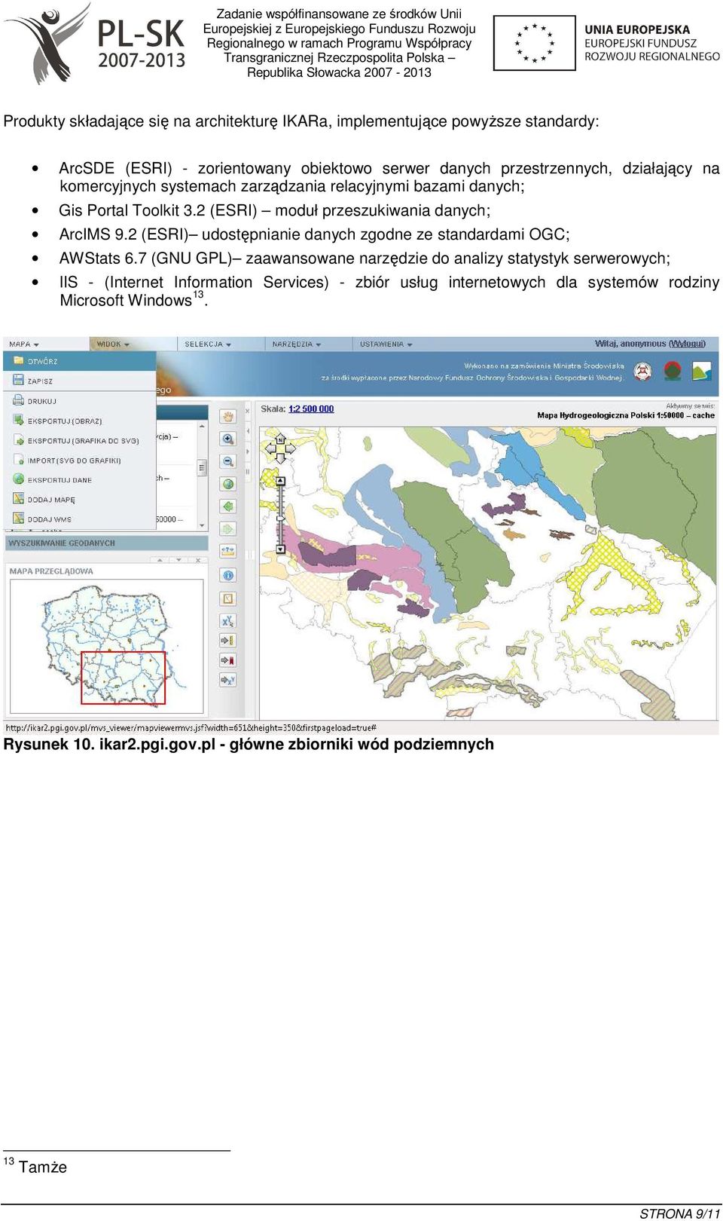Select the pan hand tool
Screen dimensions: 723x1221
[x=228, y=416]
